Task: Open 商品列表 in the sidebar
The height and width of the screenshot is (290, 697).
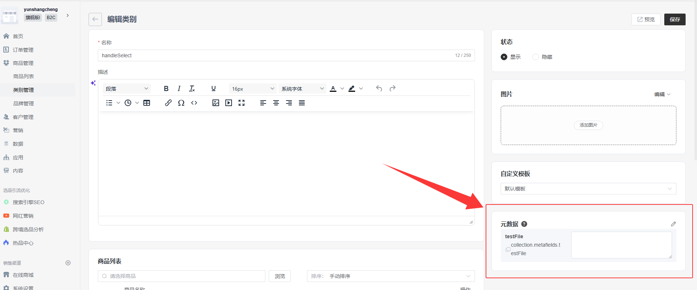Action: click(x=24, y=76)
